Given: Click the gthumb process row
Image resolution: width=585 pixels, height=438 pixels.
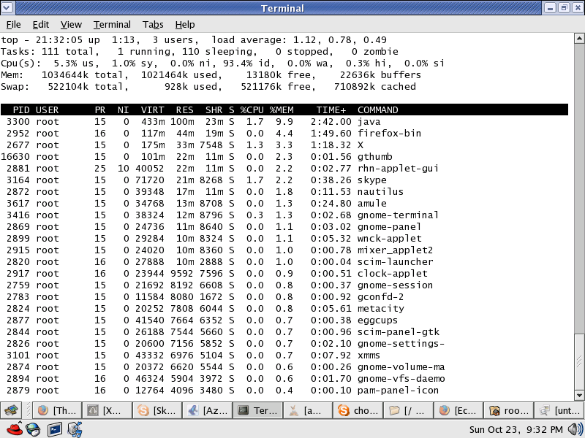Looking at the screenshot, I should [284, 156].
